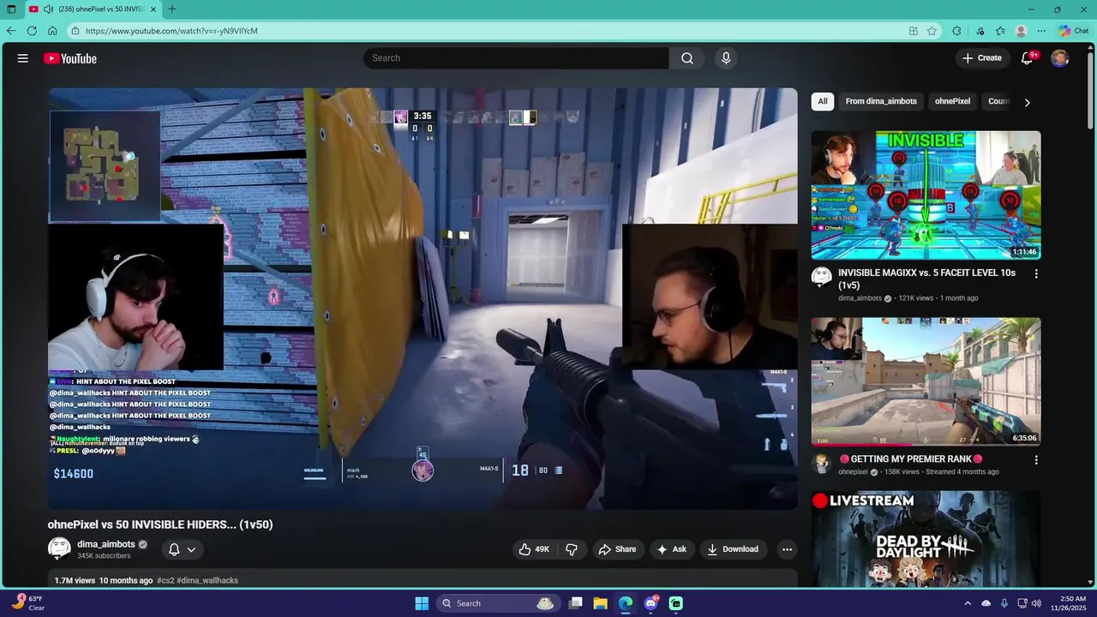Like the video with thumbs up 49K
The height and width of the screenshot is (617, 1097).
[534, 549]
